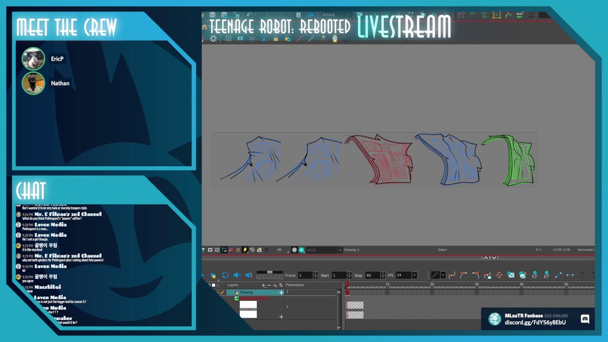
Task: Click the loop playback icon
Action: 225,275
